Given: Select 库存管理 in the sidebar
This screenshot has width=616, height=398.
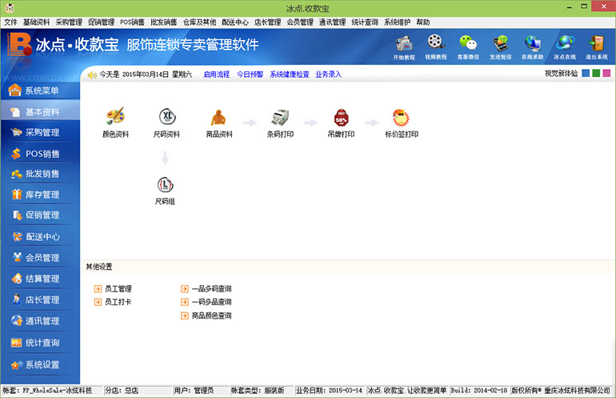Looking at the screenshot, I should point(40,195).
